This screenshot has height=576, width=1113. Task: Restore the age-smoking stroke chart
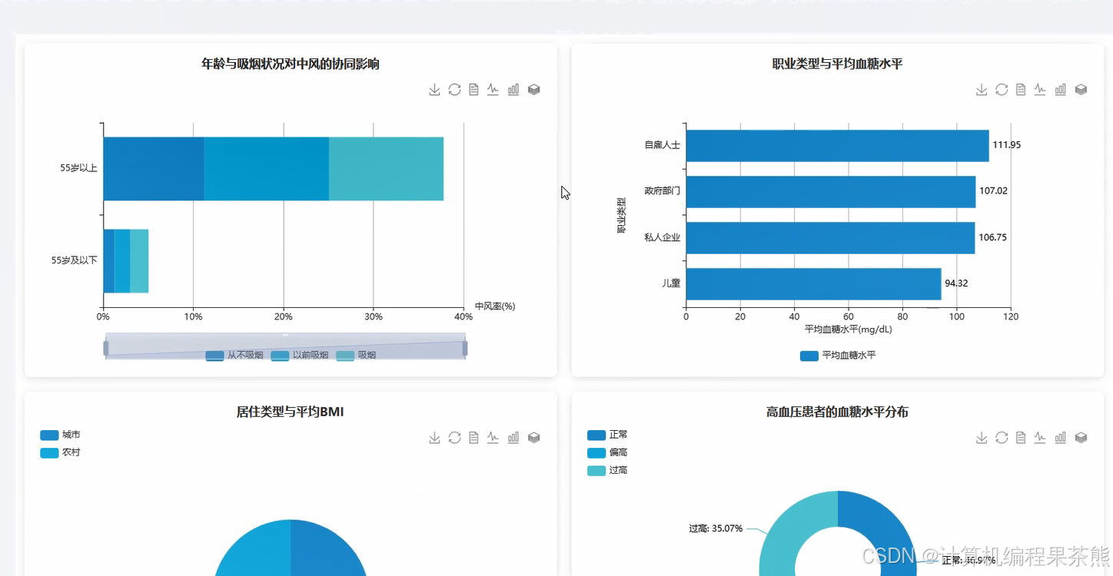pyautogui.click(x=454, y=90)
